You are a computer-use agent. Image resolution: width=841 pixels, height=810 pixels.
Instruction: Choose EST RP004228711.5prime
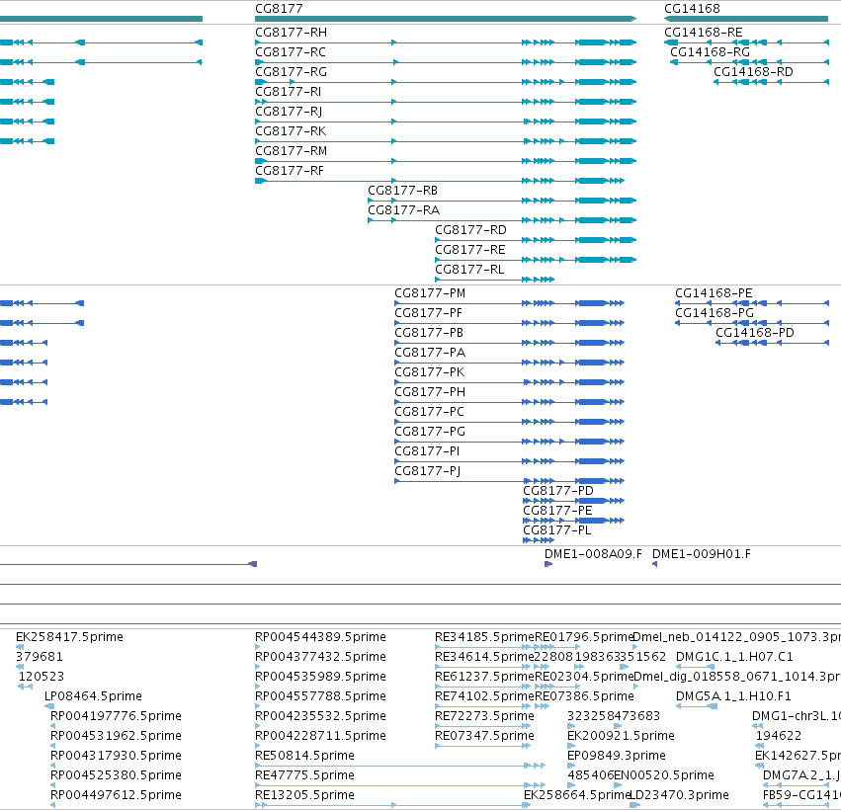tap(321, 737)
